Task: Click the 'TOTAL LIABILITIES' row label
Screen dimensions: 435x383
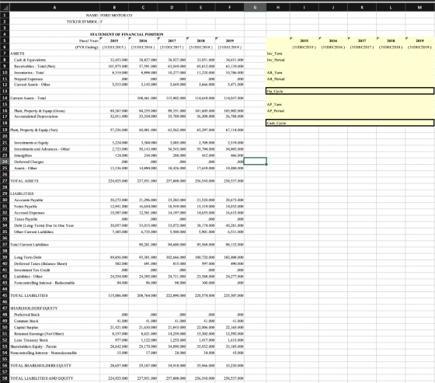Action: [29, 295]
